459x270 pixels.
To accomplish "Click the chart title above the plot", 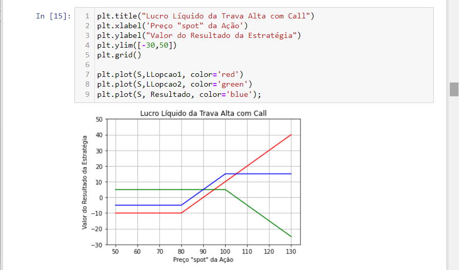I will coord(203,113).
